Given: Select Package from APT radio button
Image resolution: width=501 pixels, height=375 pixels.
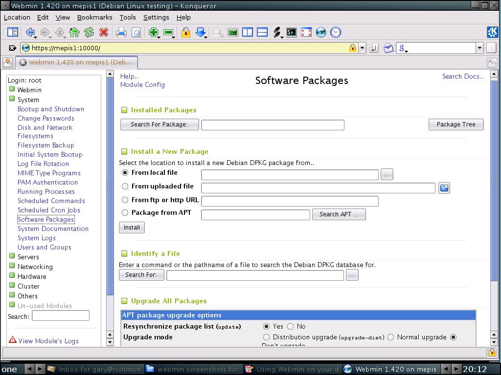Looking at the screenshot, I should [125, 213].
